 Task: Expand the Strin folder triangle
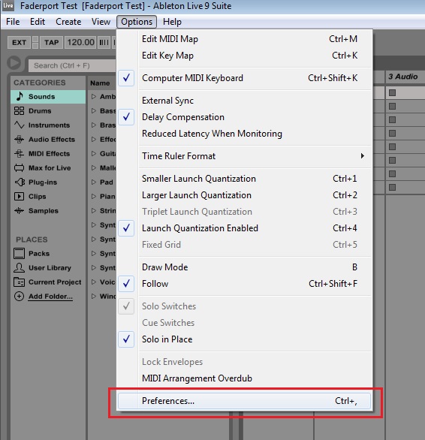pyautogui.click(x=94, y=211)
